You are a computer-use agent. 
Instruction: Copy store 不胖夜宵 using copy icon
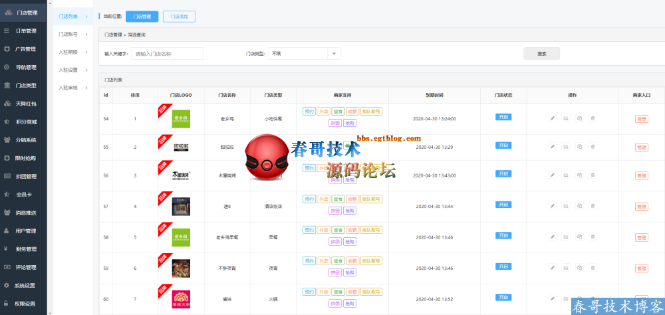pos(579,268)
